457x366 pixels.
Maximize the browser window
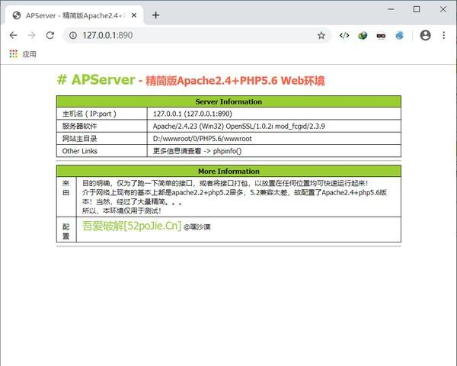(x=417, y=9)
